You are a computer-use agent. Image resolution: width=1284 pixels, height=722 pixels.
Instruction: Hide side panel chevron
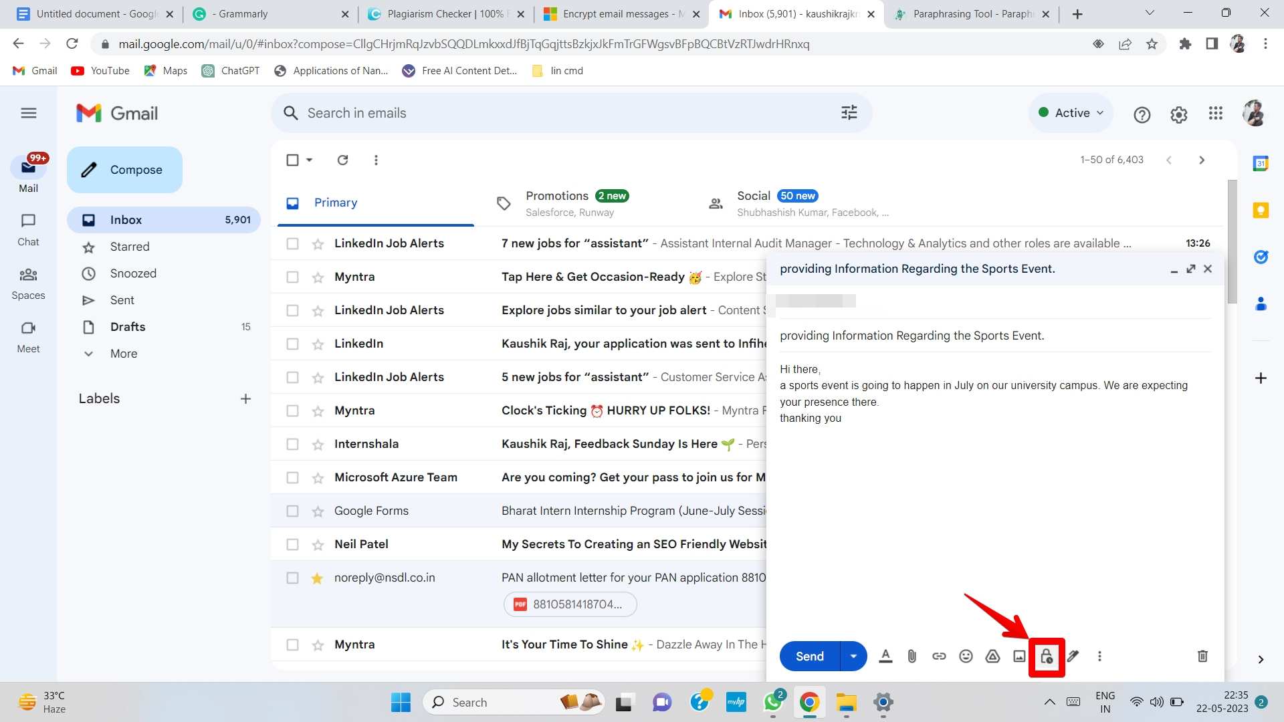click(x=1261, y=660)
